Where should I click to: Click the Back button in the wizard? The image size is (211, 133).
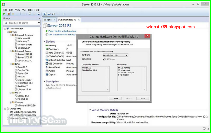click(115, 98)
